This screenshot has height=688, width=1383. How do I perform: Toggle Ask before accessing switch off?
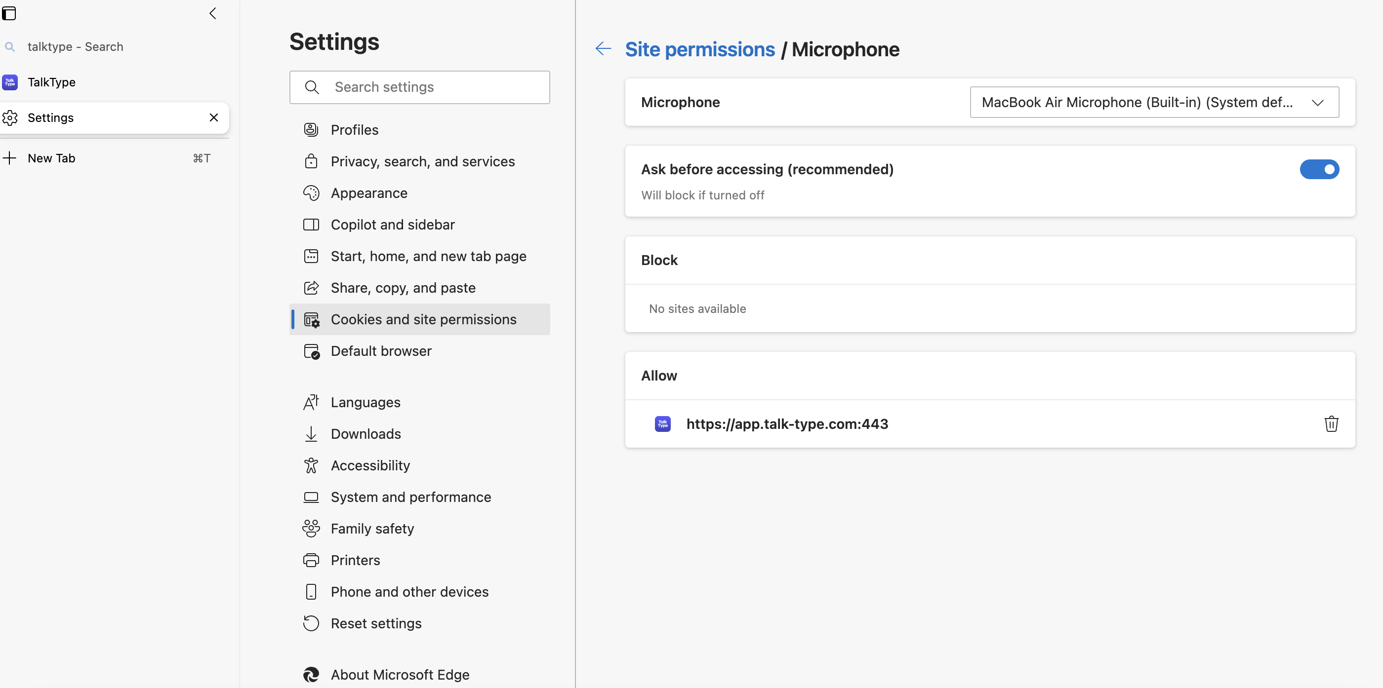1319,169
